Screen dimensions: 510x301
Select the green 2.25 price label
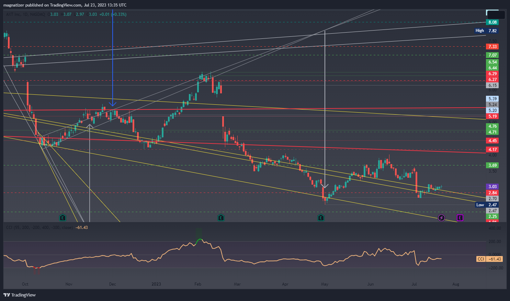click(492, 217)
